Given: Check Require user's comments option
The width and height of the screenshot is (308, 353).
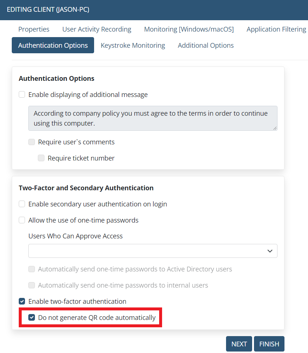Looking at the screenshot, I should click(32, 142).
